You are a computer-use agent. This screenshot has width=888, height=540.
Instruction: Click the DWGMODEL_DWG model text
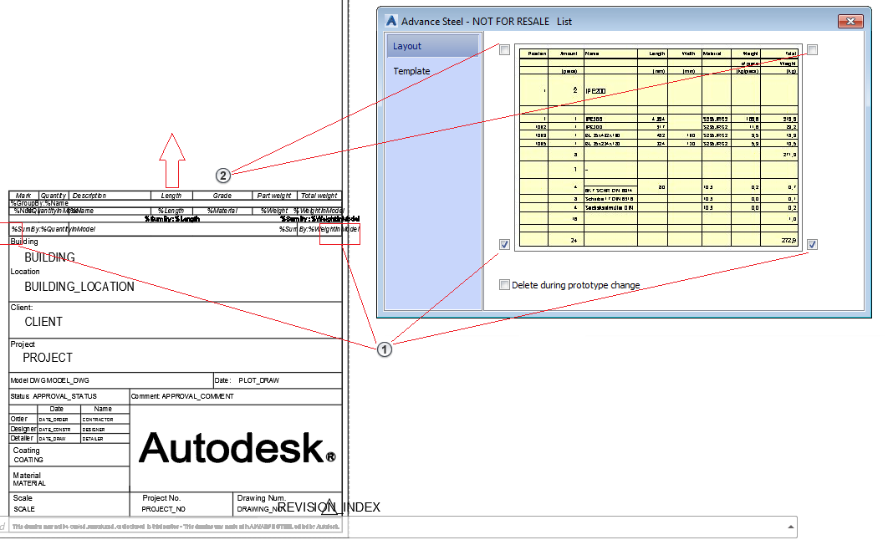tap(59, 380)
